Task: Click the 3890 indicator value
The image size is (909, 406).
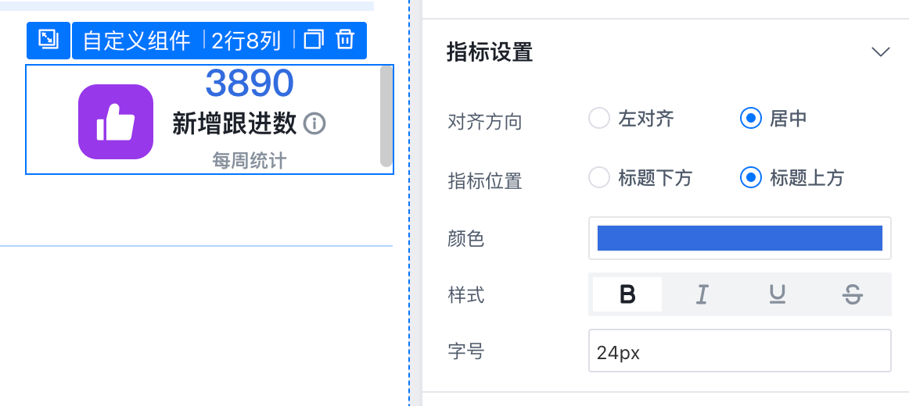Action: (250, 83)
